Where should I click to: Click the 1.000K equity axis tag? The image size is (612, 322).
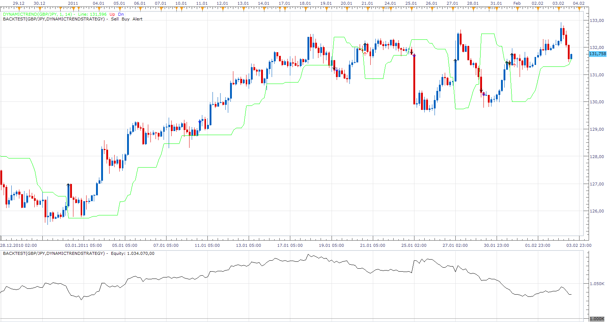pyautogui.click(x=597, y=319)
